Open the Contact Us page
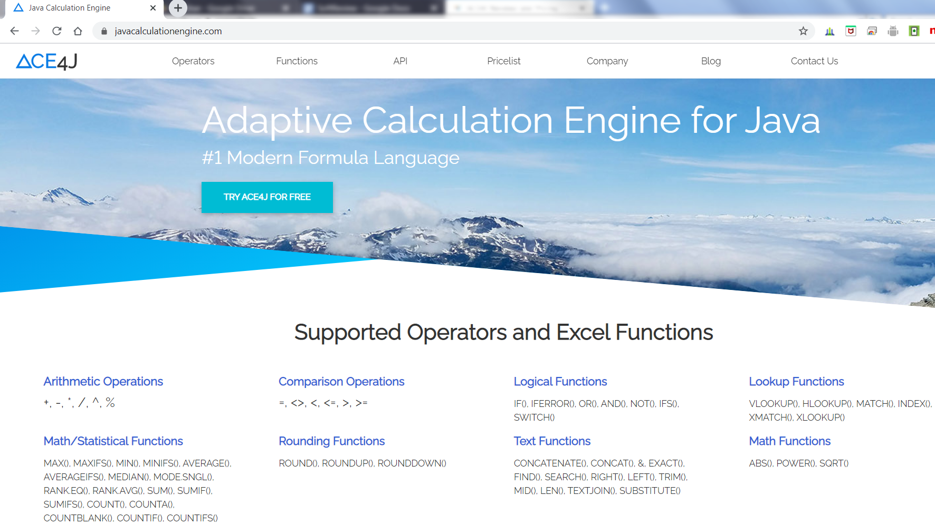The height and width of the screenshot is (524, 935). [814, 61]
